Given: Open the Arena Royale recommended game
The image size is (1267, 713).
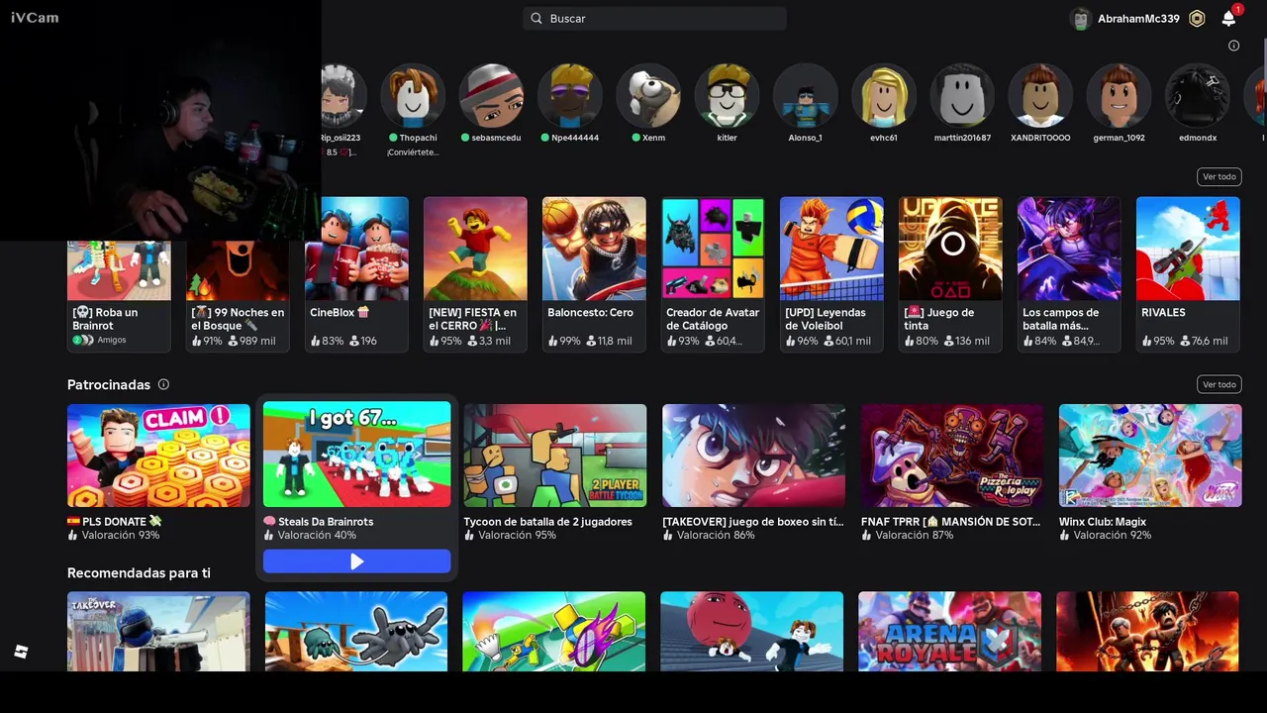Looking at the screenshot, I should click(x=949, y=632).
